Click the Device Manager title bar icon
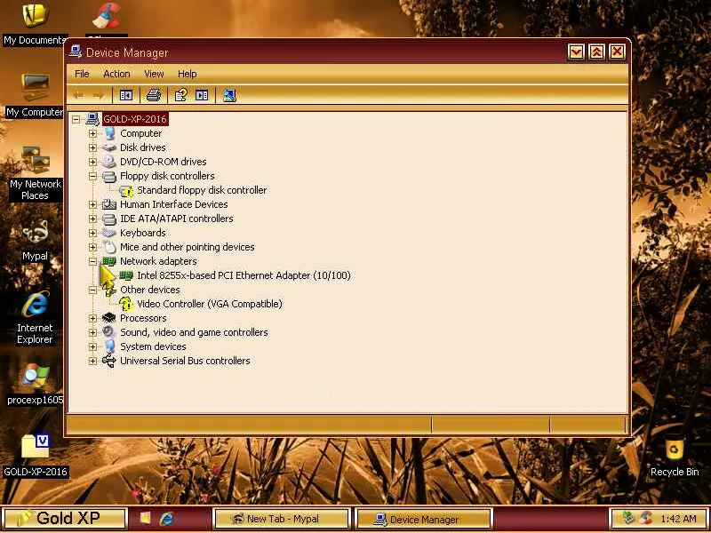Image resolution: width=711 pixels, height=533 pixels. point(76,52)
